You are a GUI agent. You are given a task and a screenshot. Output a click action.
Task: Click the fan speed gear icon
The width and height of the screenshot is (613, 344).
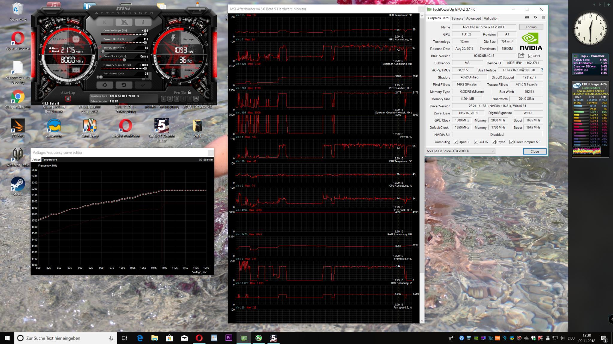(98, 77)
